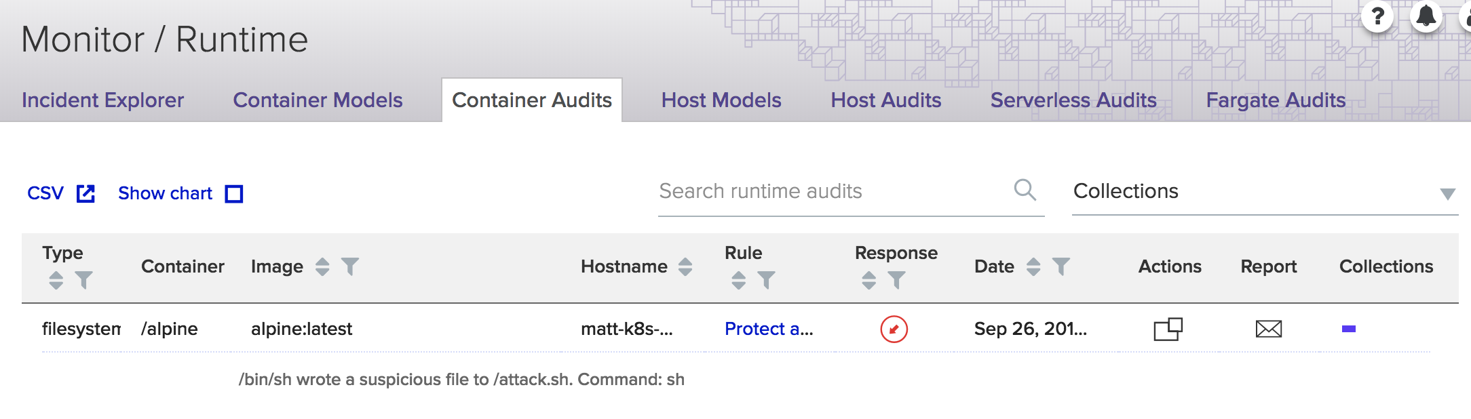Switch to the Incident Explorer tab

(102, 100)
